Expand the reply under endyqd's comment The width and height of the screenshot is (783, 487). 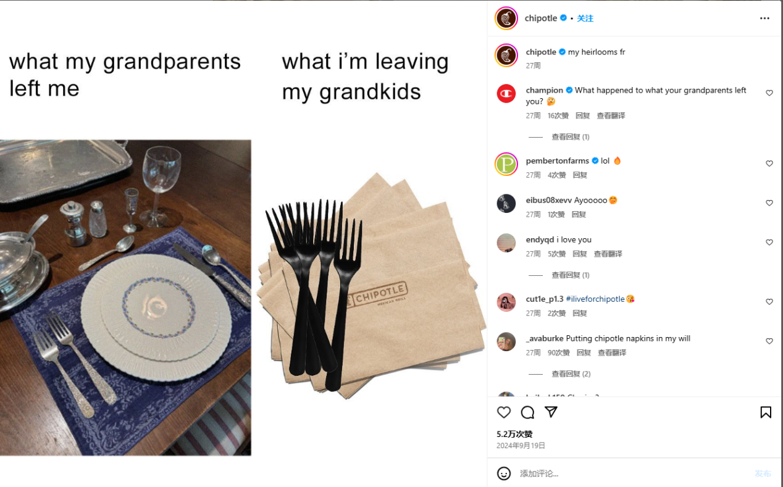pyautogui.click(x=571, y=275)
